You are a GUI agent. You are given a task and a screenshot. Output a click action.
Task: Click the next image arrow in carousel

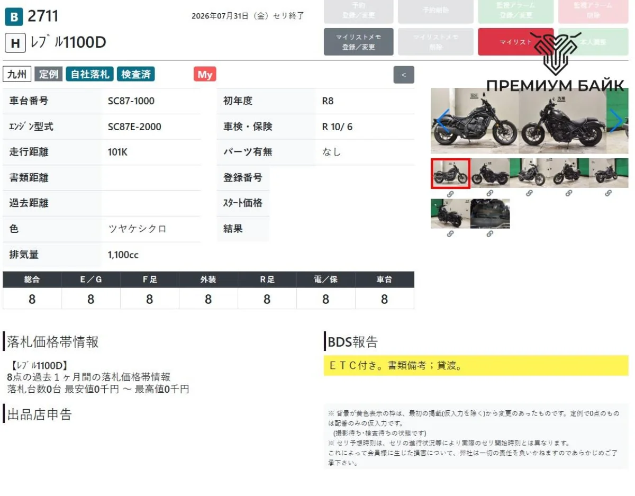coord(615,121)
